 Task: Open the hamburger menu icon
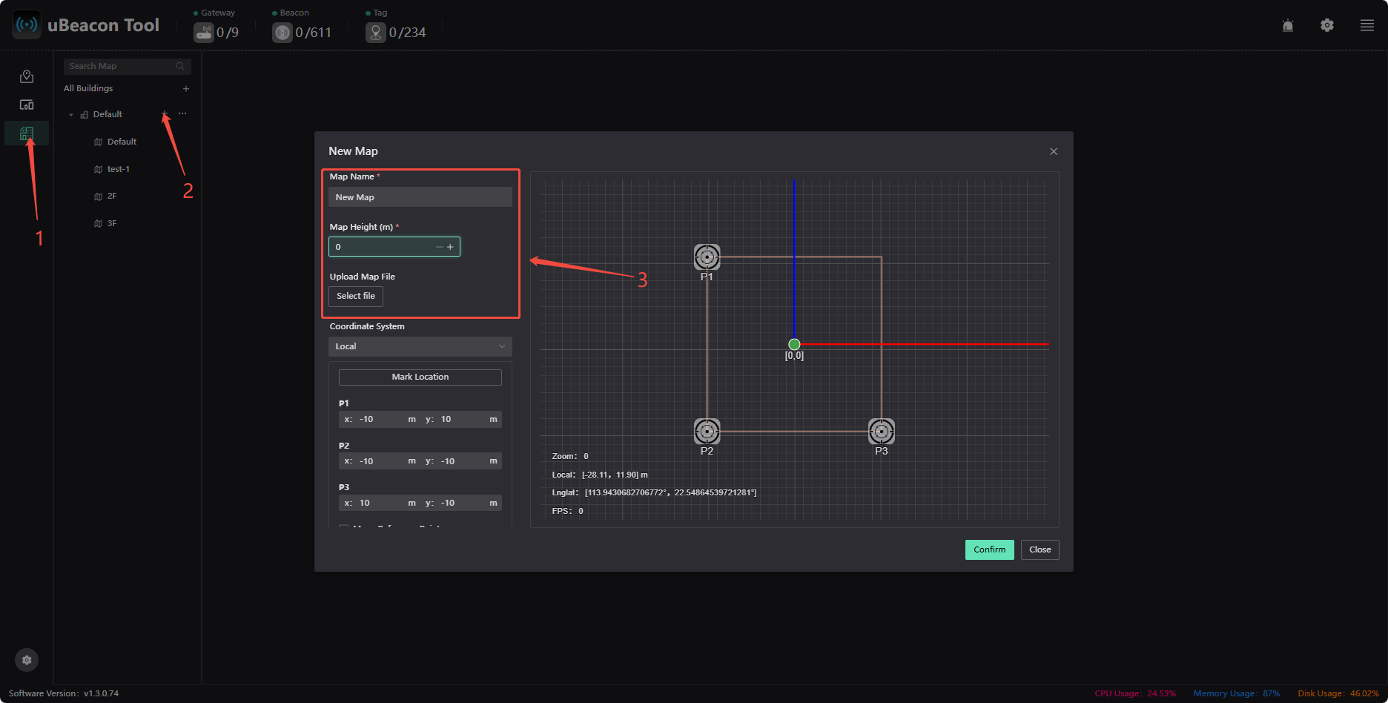[1367, 25]
